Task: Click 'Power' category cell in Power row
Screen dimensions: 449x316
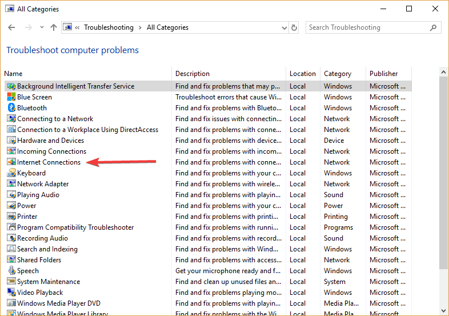Action: point(333,206)
